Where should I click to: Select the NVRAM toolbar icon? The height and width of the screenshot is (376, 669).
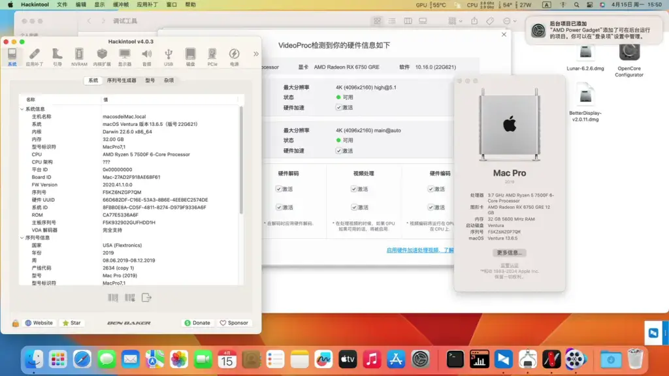point(79,57)
